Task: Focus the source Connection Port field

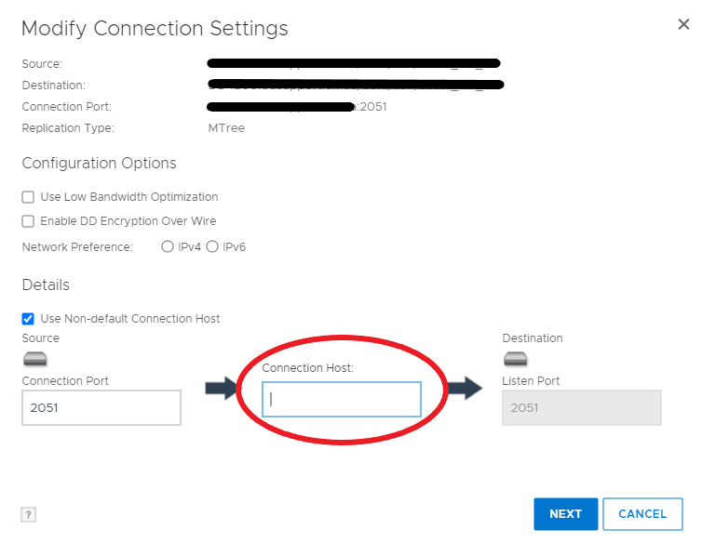Action: click(x=101, y=407)
